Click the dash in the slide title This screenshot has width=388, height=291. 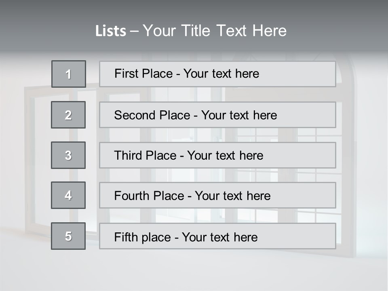134,31
